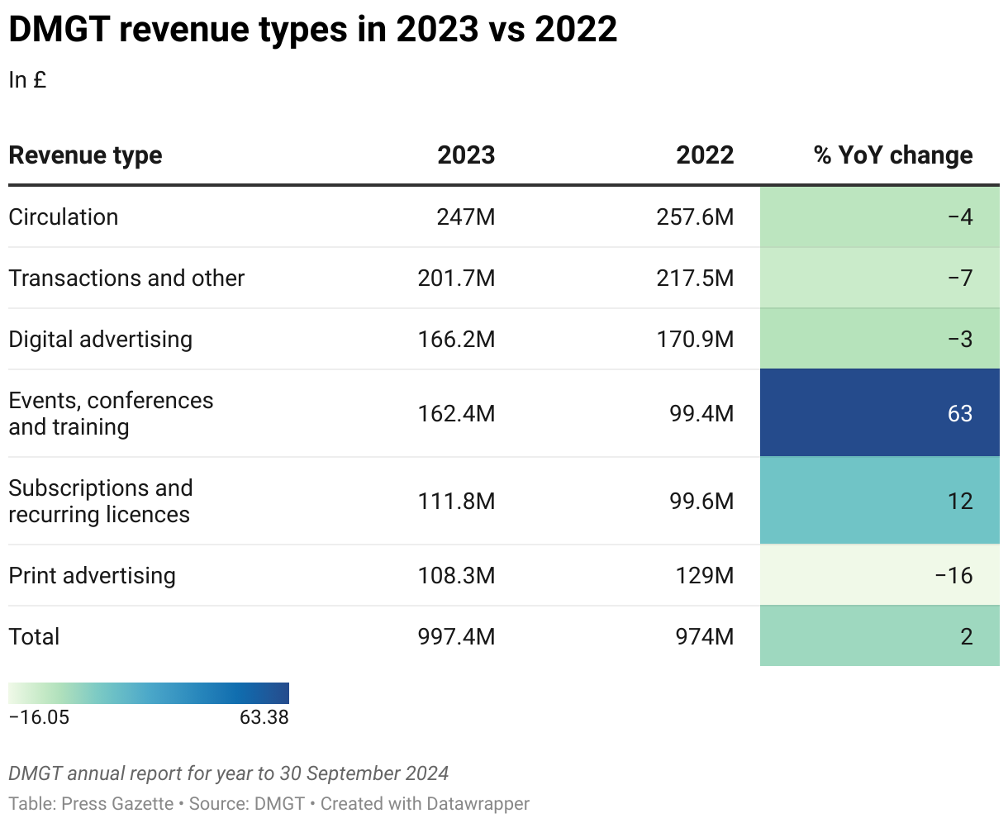Viewport: 1008px width, 823px height.
Task: Select the teal 12 change cell
Action: pyautogui.click(x=879, y=501)
